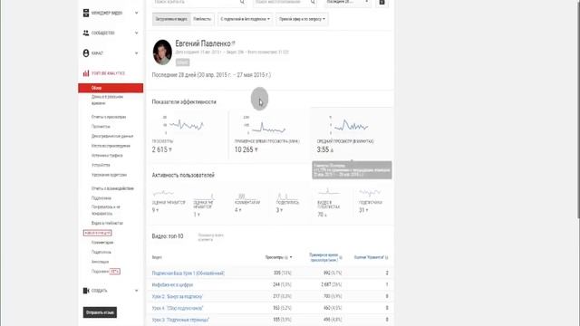Open Видео в плейлистах sidebar report

point(107,224)
